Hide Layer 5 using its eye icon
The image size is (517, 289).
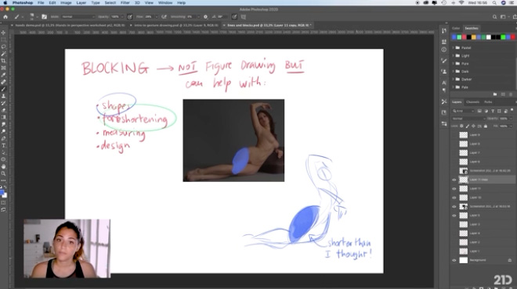pyautogui.click(x=454, y=216)
